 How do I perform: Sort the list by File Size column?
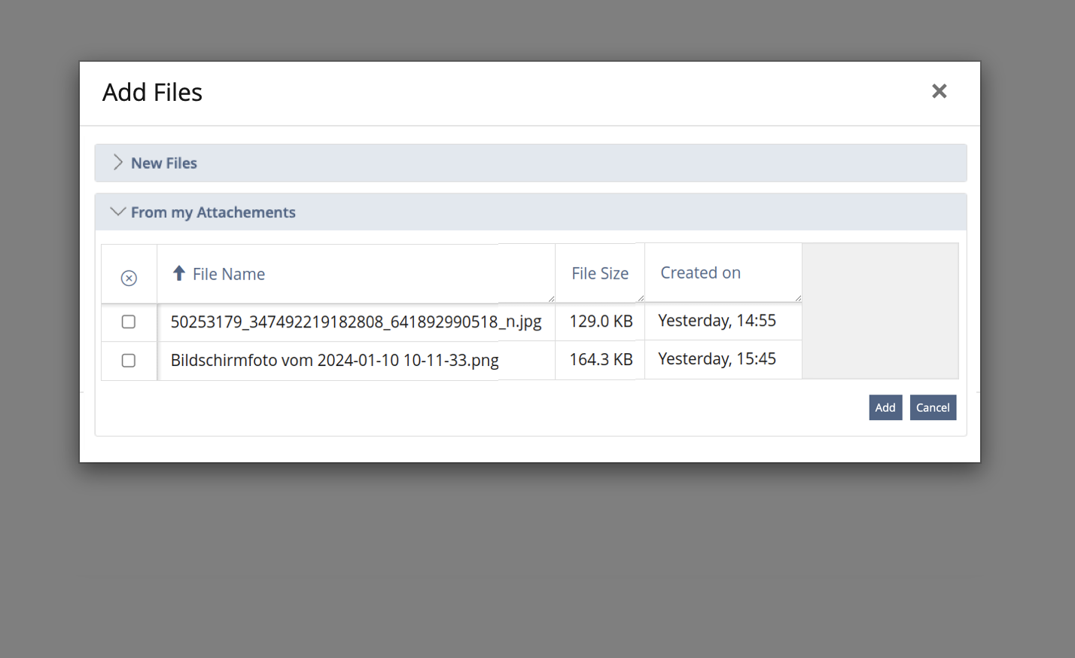click(x=599, y=273)
